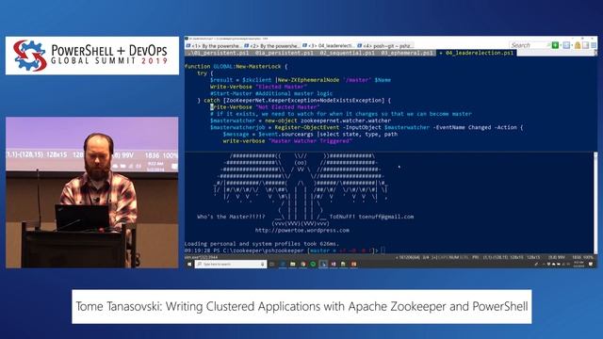Open the purple Visual Studio taskbar icon
The height and width of the screenshot is (339, 603).
pos(333,264)
